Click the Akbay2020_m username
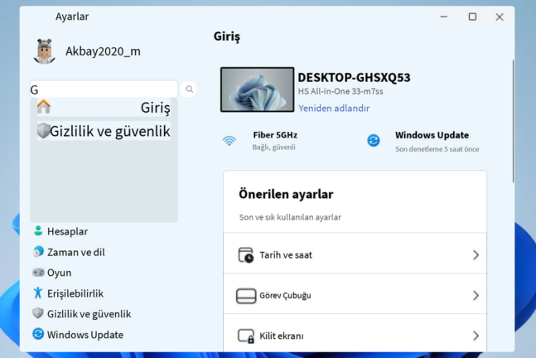This screenshot has width=536, height=358. [x=103, y=51]
